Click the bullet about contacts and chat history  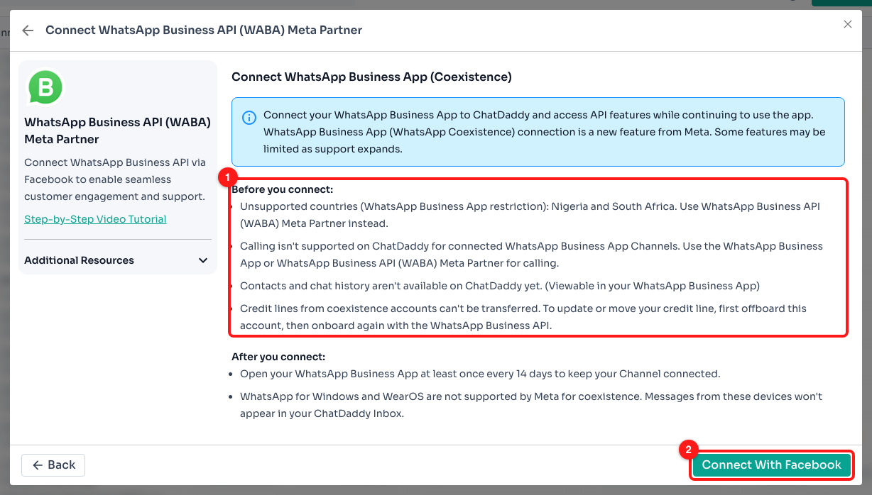tap(500, 286)
